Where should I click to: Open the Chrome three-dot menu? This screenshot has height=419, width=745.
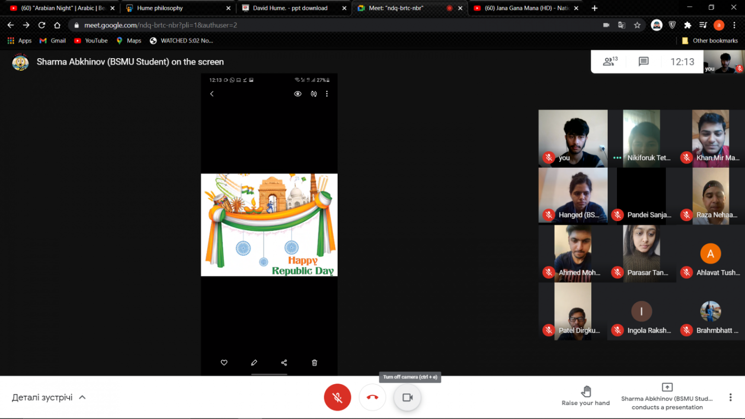pos(734,25)
